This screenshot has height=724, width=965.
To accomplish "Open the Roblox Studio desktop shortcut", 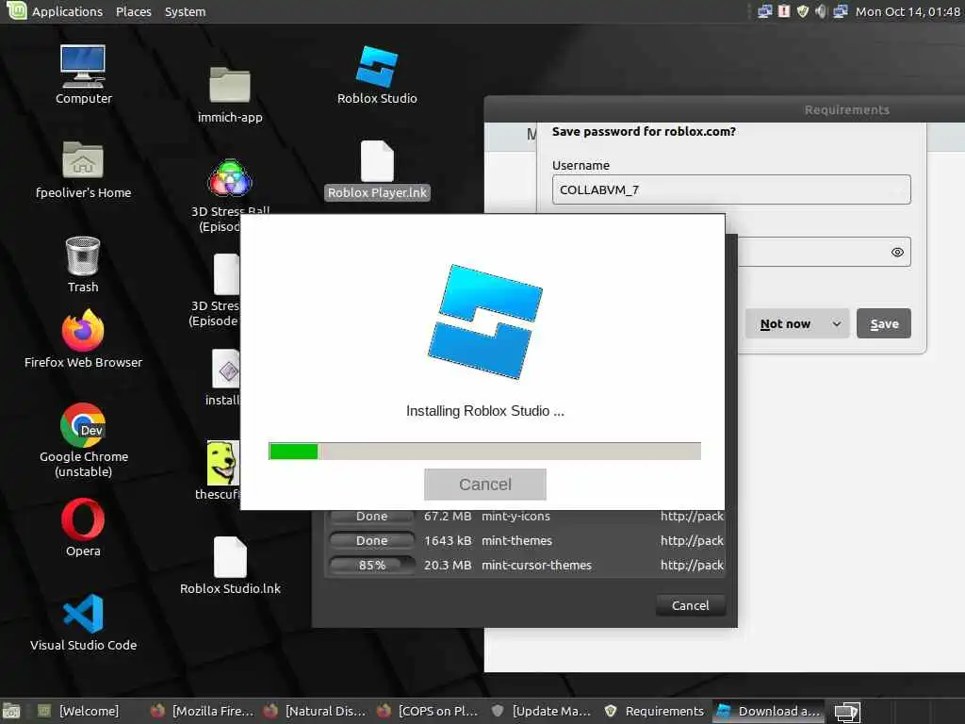I will [377, 68].
